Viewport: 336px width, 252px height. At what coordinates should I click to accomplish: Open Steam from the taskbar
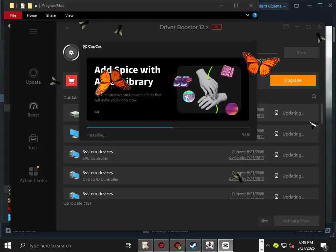(x=194, y=245)
